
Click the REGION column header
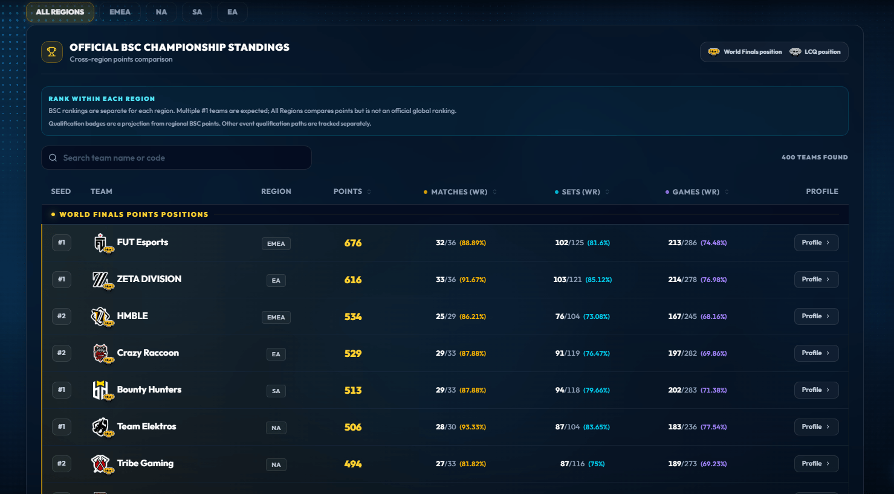click(x=276, y=191)
